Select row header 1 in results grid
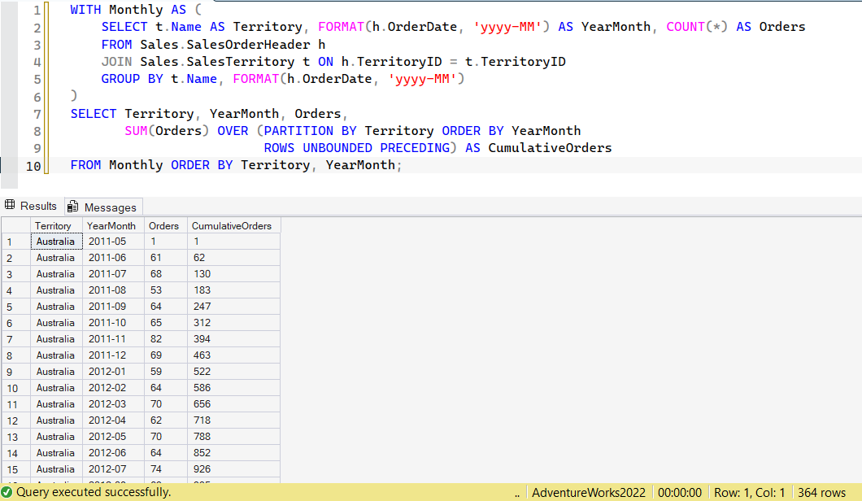862x501 pixels. tap(16, 242)
